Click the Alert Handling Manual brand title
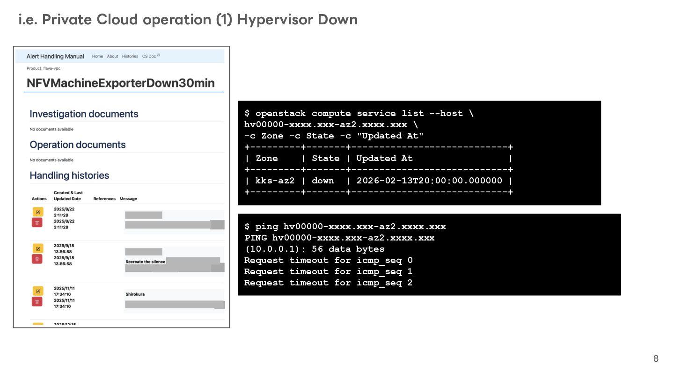Image resolution: width=674 pixels, height=379 pixels. tap(55, 56)
